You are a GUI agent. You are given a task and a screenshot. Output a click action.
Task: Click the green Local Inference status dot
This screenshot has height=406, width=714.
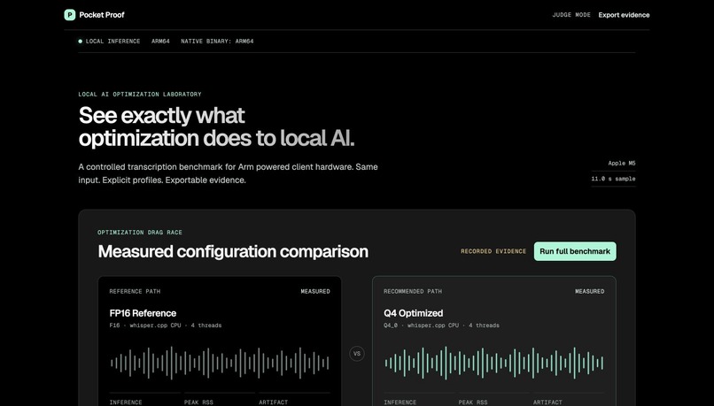click(x=80, y=41)
